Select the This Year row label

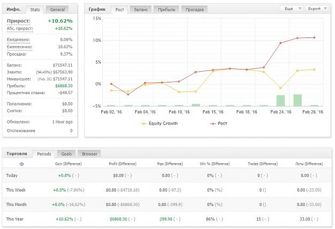click(15, 219)
